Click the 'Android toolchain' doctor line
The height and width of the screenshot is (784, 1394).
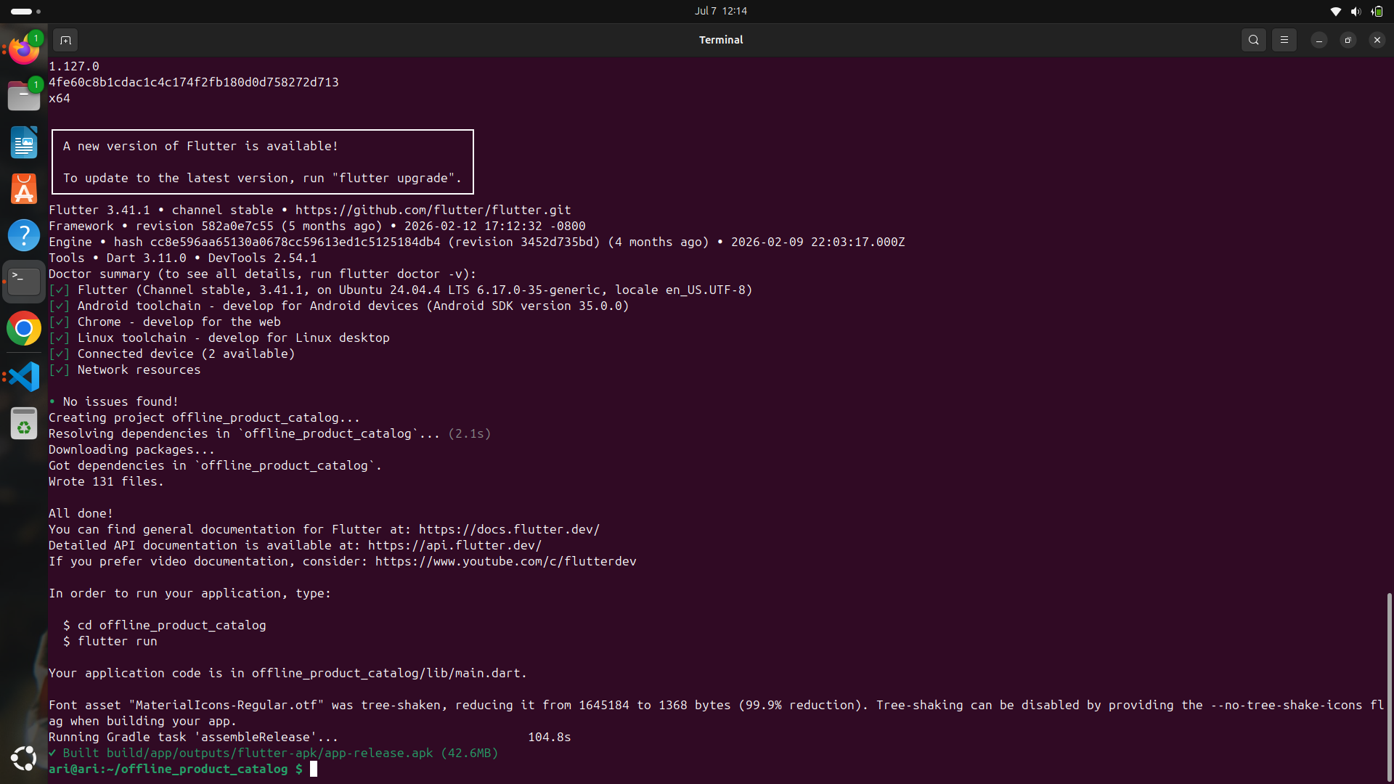(339, 306)
